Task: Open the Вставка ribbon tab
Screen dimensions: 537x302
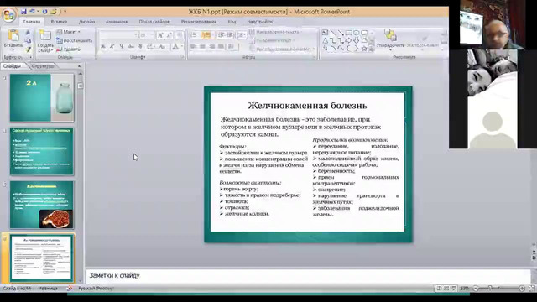Action: (x=59, y=22)
